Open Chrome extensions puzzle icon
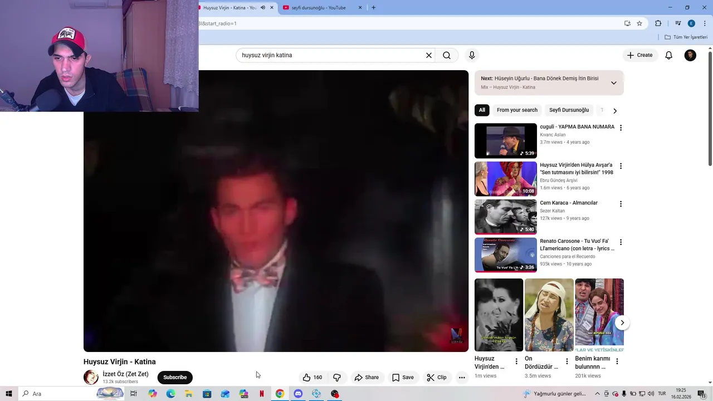 click(x=658, y=23)
